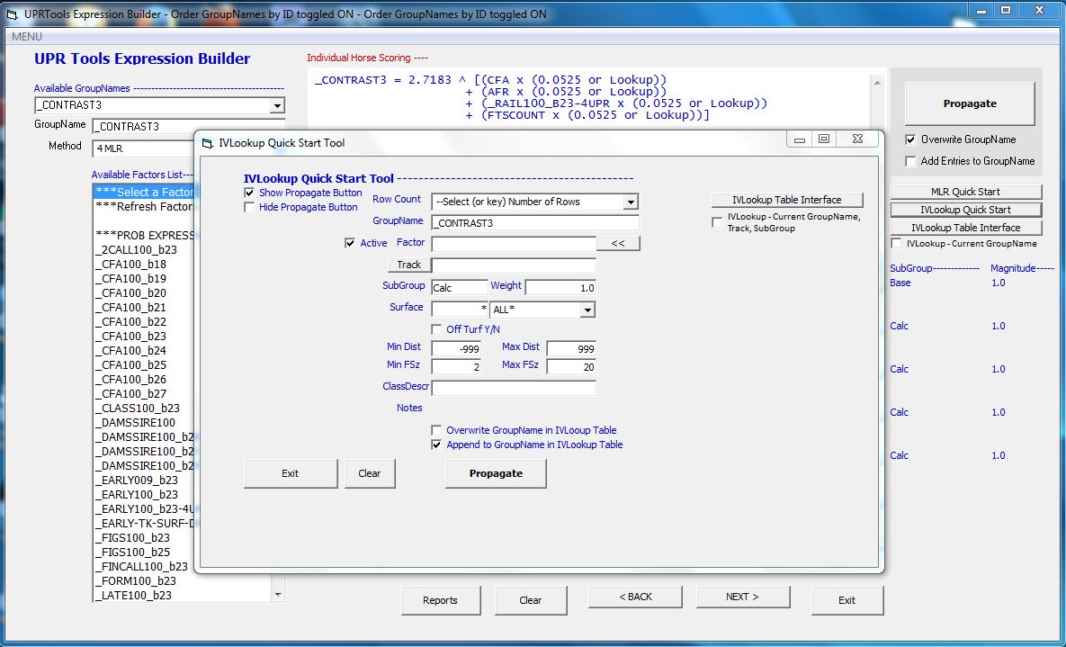The width and height of the screenshot is (1066, 647).
Task: Select ***Select a Factor list item
Action: click(x=144, y=192)
